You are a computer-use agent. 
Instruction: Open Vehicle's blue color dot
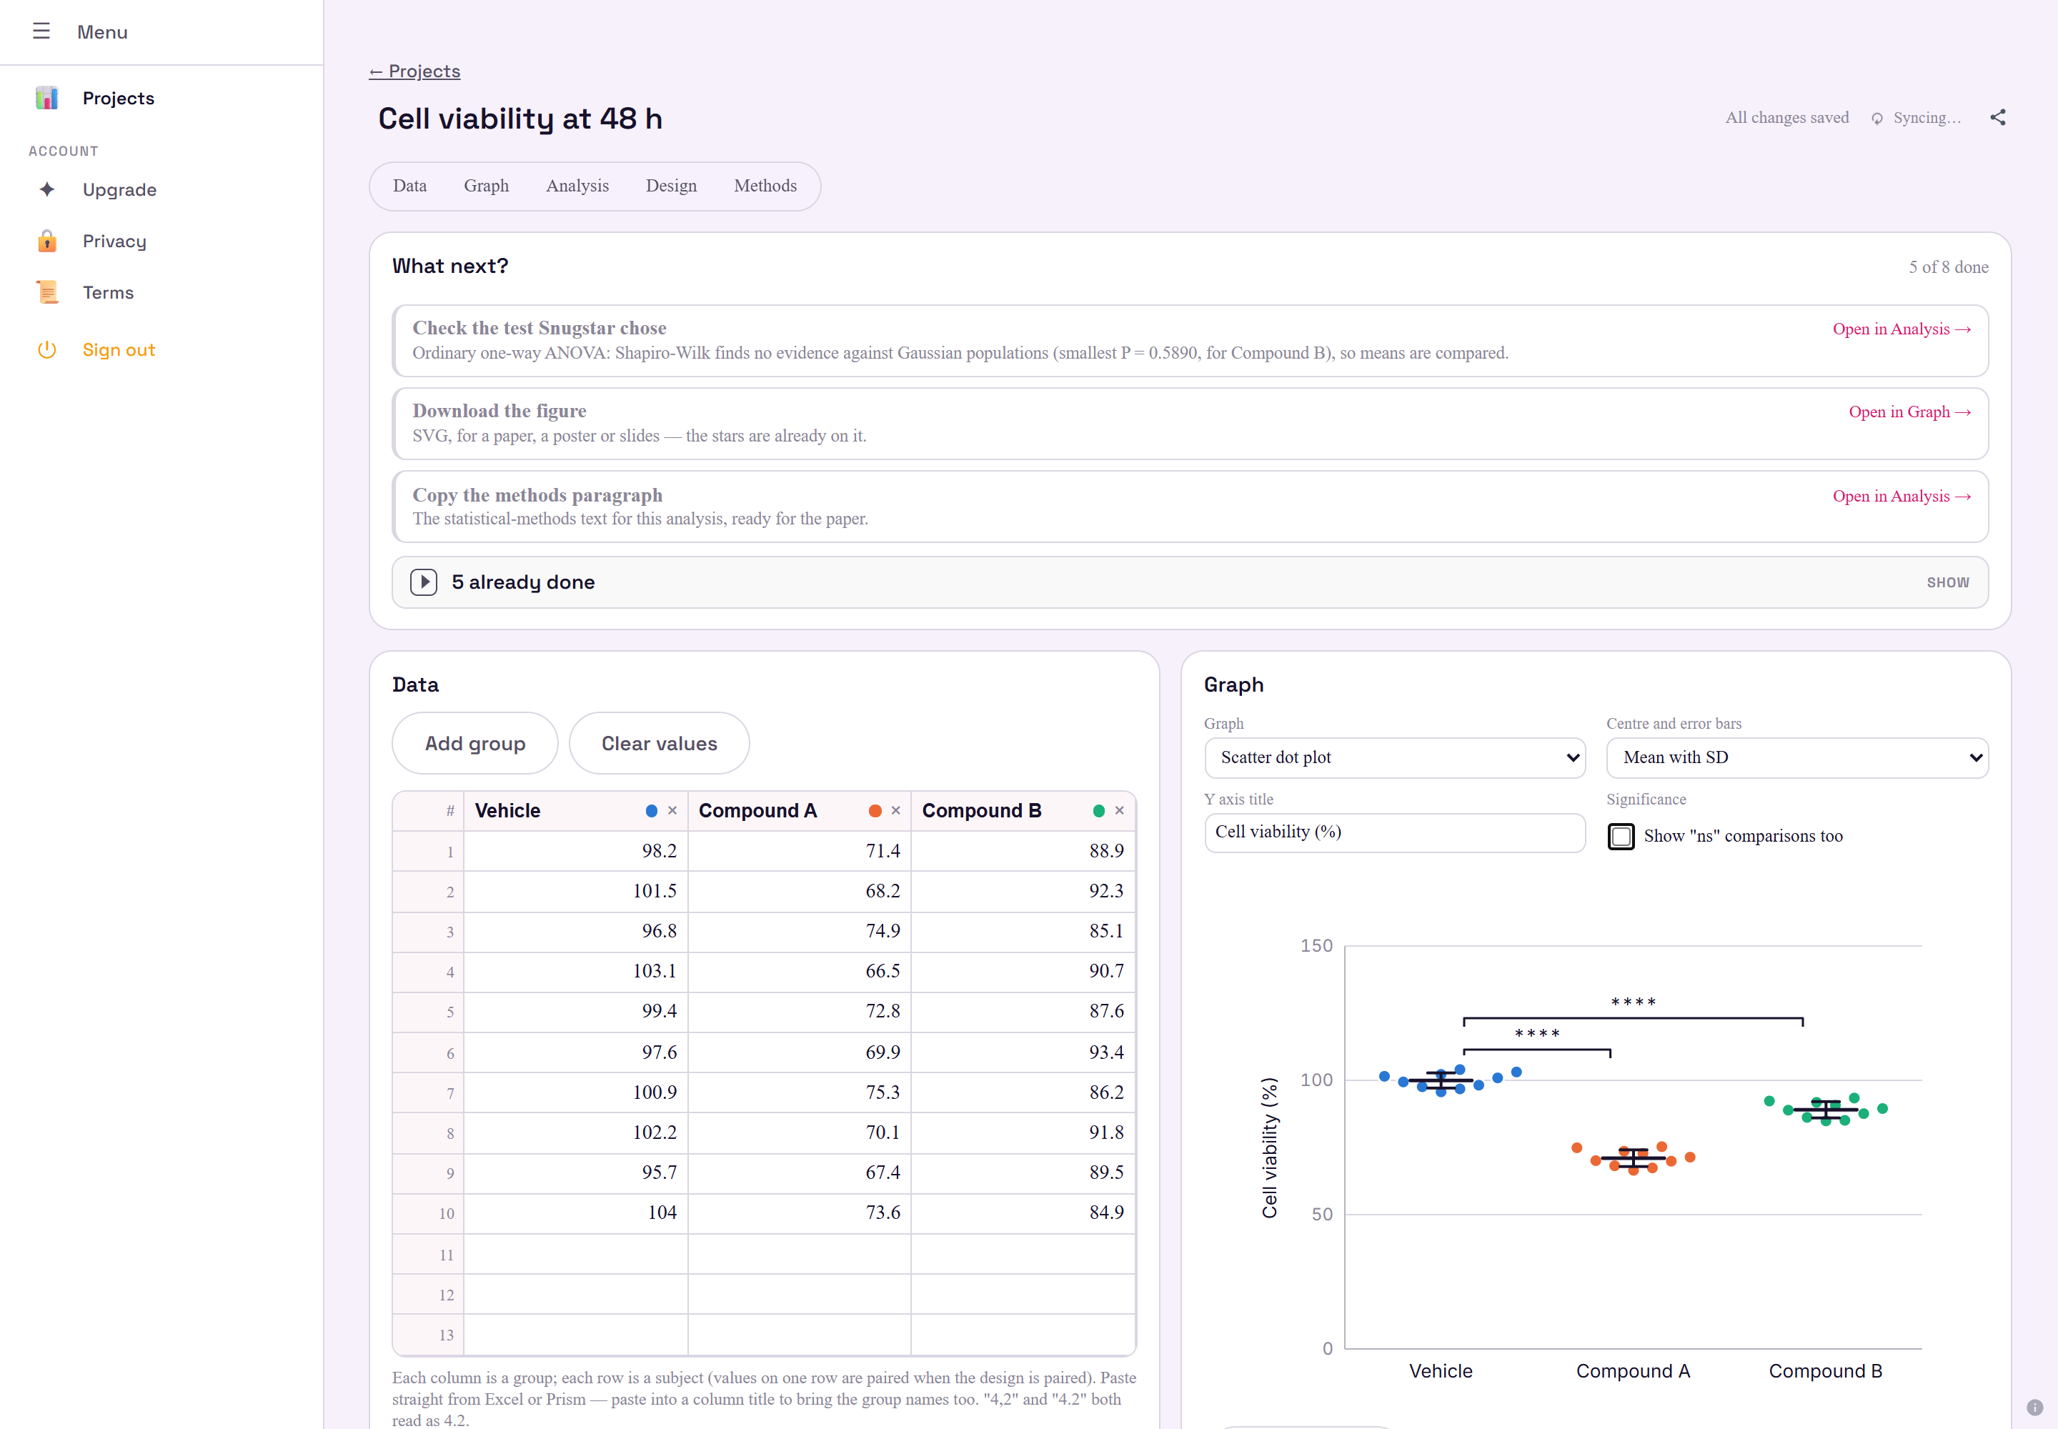(x=651, y=810)
